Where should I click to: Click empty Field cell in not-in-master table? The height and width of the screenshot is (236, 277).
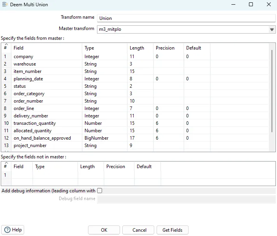(22, 175)
